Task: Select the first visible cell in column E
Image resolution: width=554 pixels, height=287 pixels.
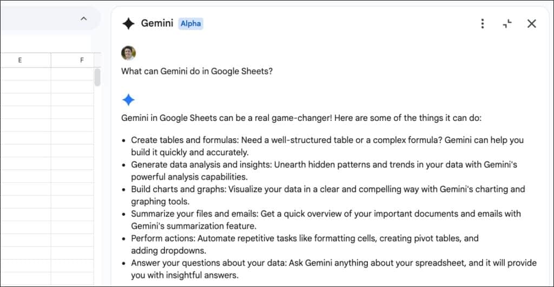Action: (x=25, y=74)
